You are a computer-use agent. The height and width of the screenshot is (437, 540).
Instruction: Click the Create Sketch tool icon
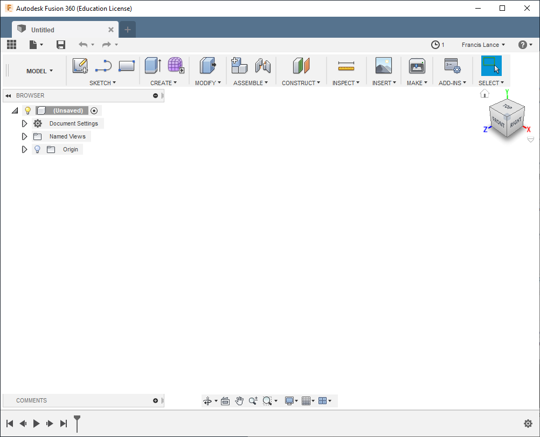pos(80,65)
